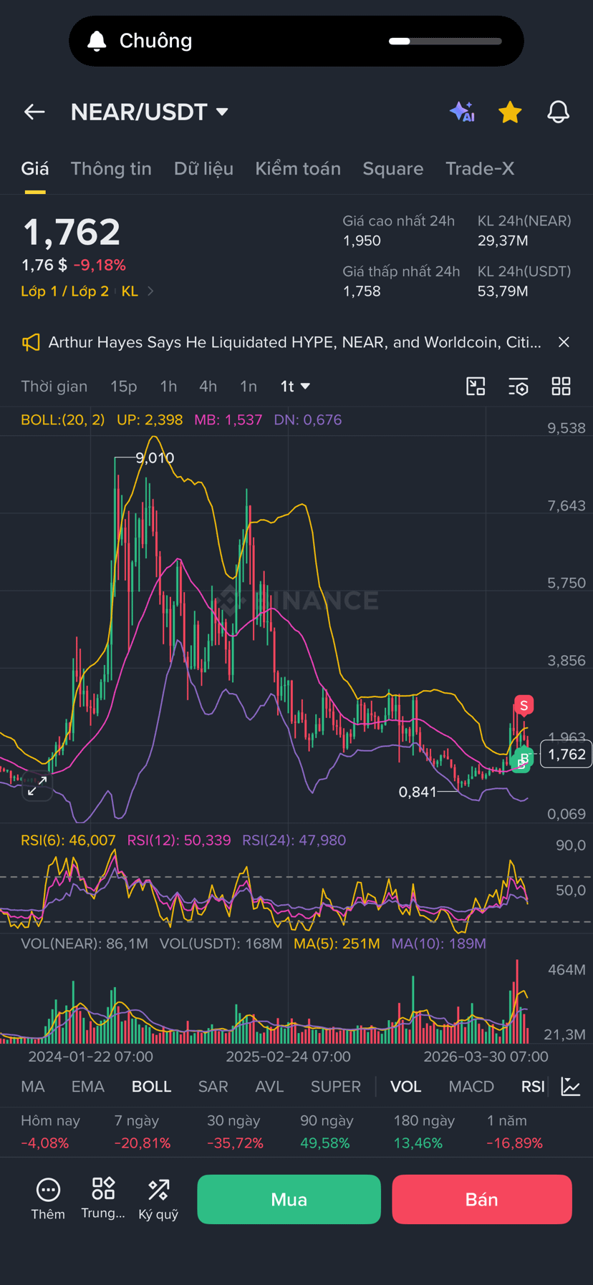593x1285 pixels.
Task: Tap the red Bán button
Action: tap(482, 1199)
